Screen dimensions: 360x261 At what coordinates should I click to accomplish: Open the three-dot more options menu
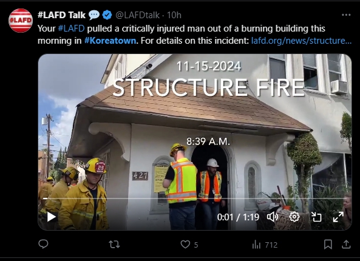346,15
